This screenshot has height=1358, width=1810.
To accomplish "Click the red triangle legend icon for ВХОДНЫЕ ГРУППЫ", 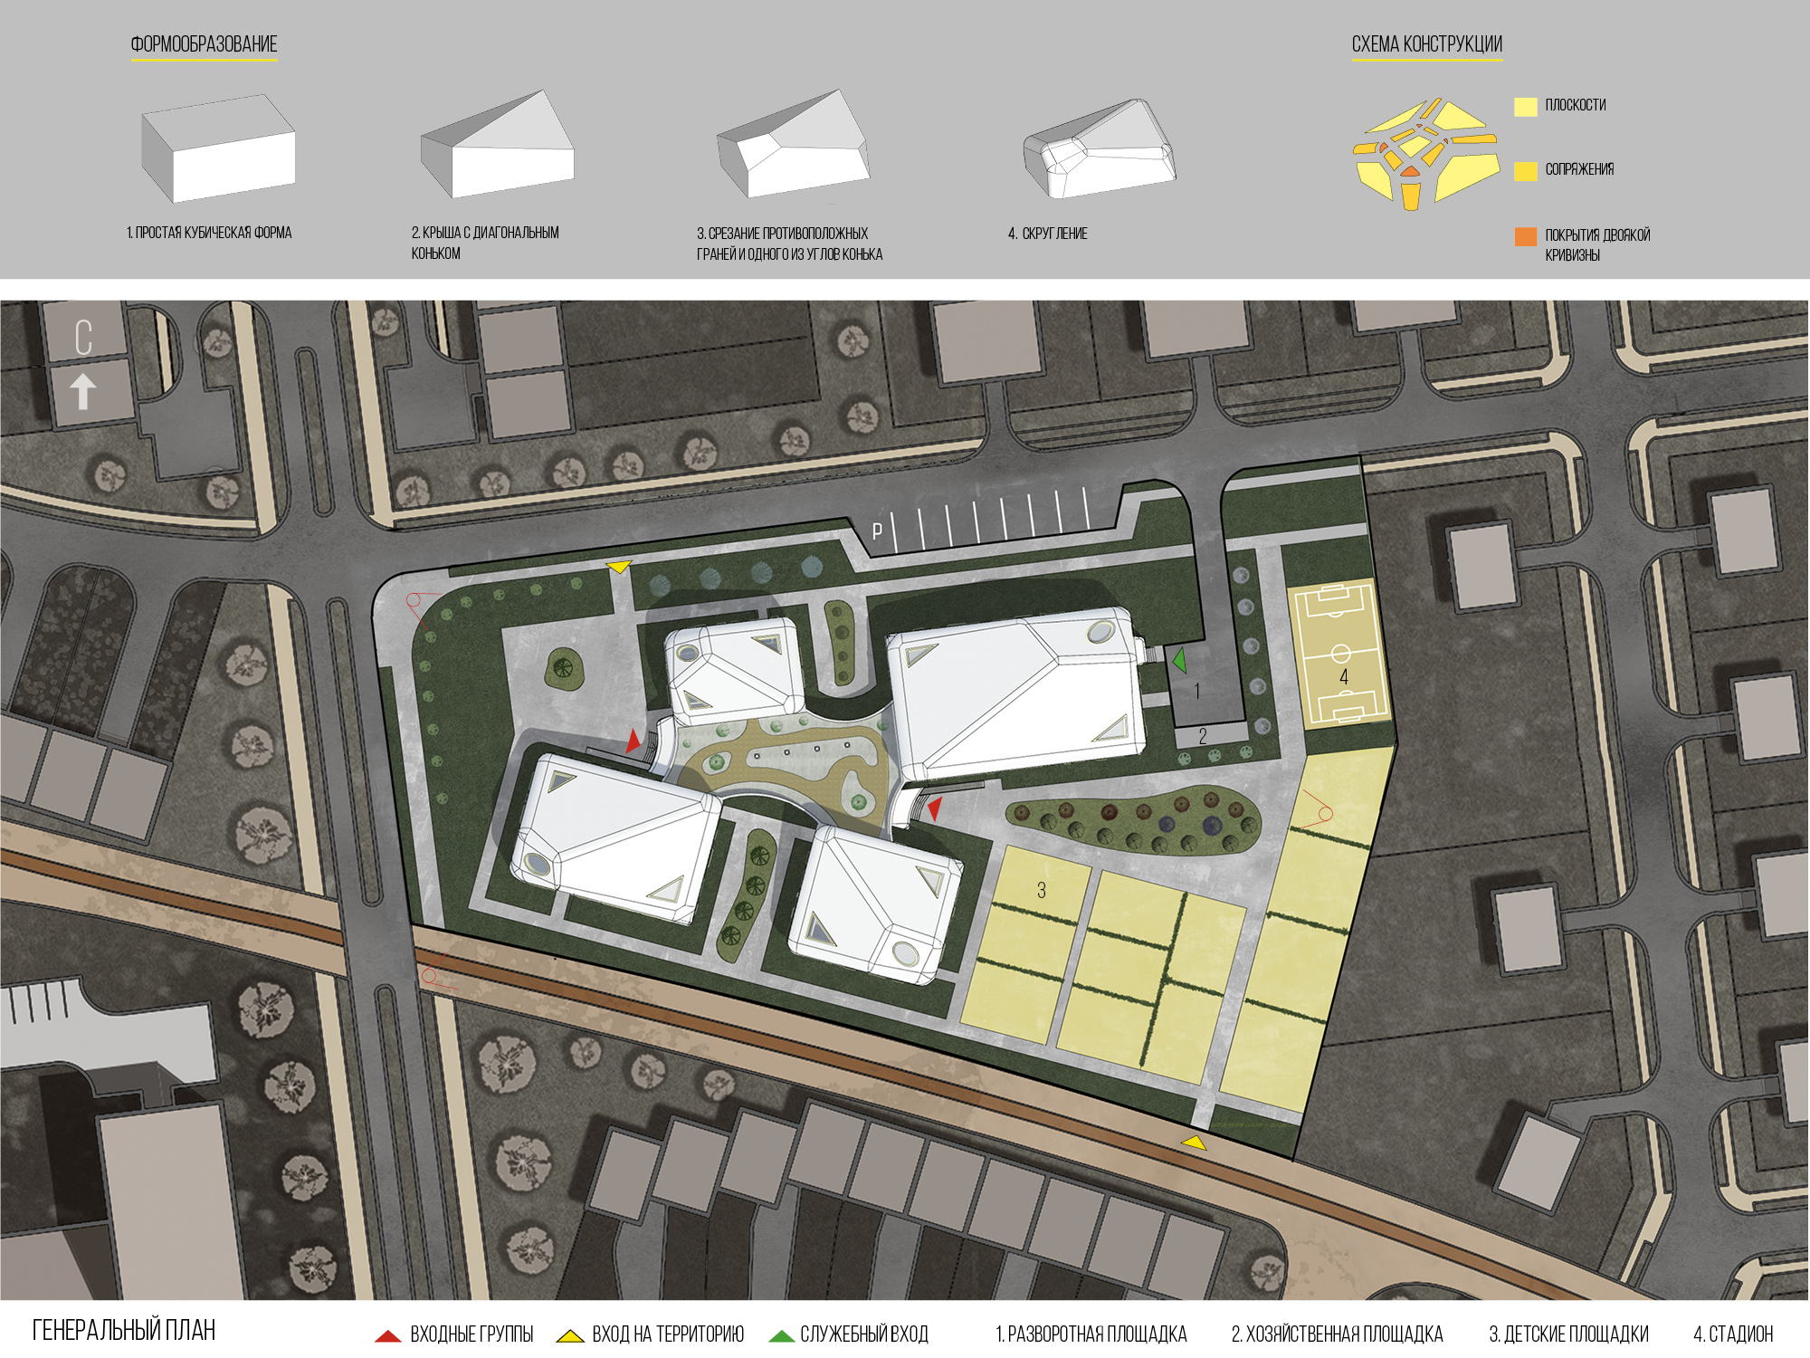I will (x=387, y=1335).
